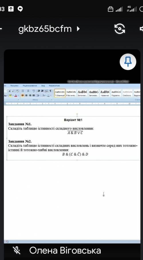Image resolution: width=143 pixels, height=260 pixels.
Task: Switch the camera using the rotate icon
Action: [x=120, y=29]
